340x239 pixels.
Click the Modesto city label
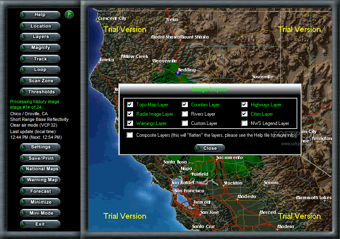pyautogui.click(x=247, y=196)
